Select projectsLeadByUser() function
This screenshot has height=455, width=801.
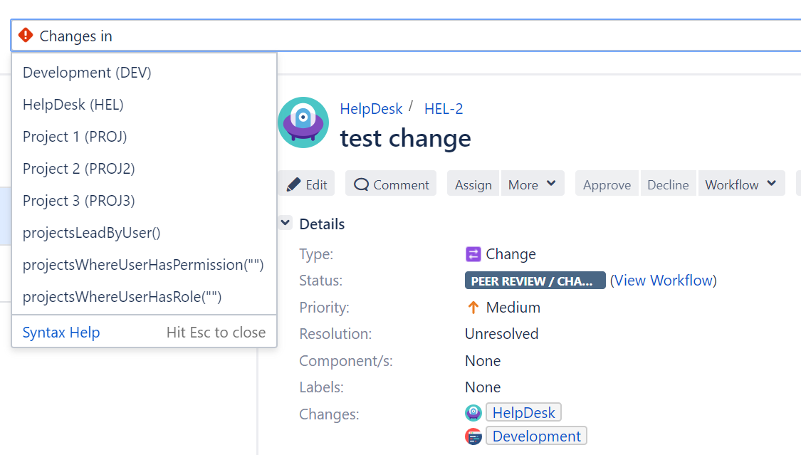[144, 233]
